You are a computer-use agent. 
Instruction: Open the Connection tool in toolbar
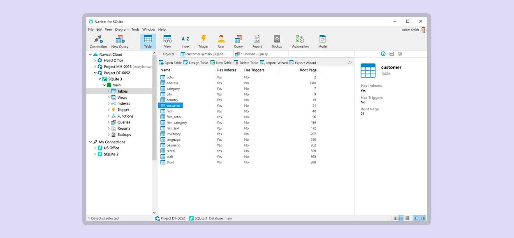point(98,41)
